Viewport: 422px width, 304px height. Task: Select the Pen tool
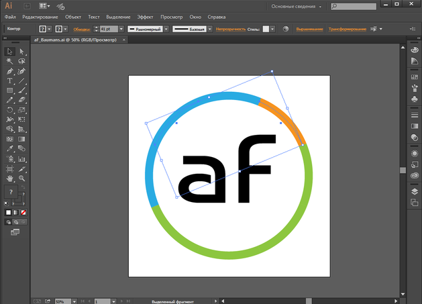pyautogui.click(x=9, y=71)
